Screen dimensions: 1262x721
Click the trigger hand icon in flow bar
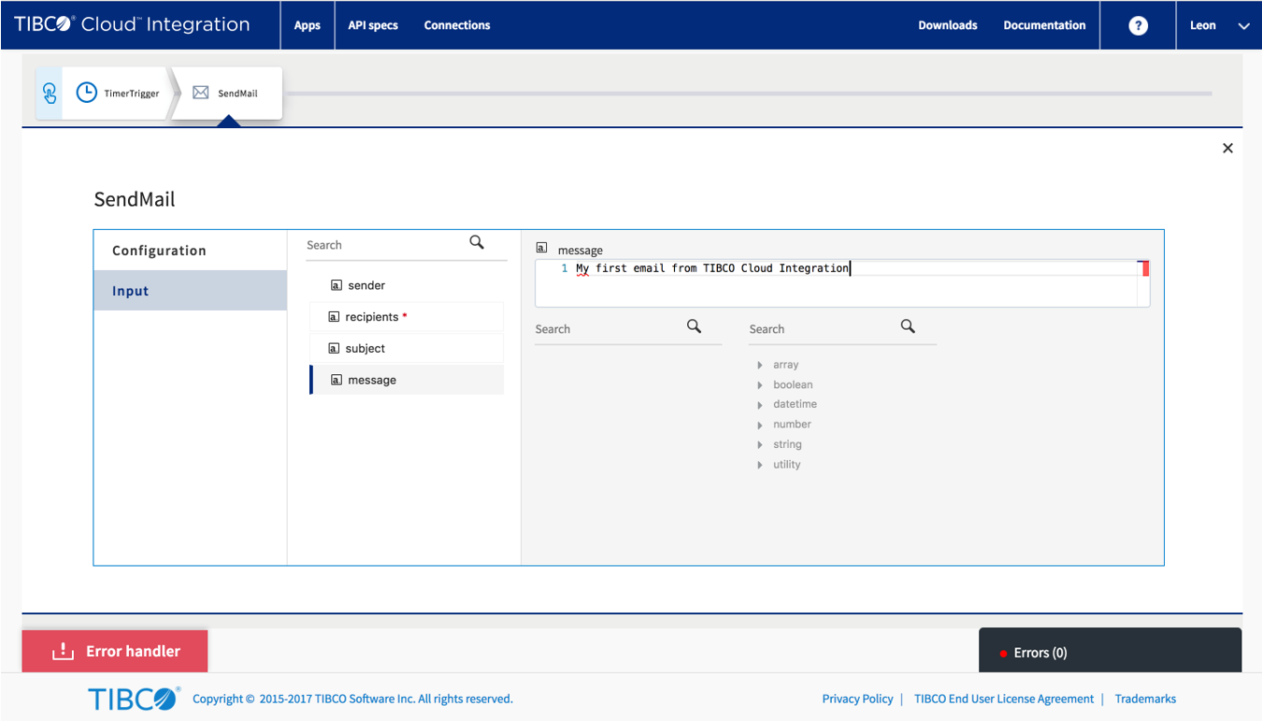pos(50,93)
